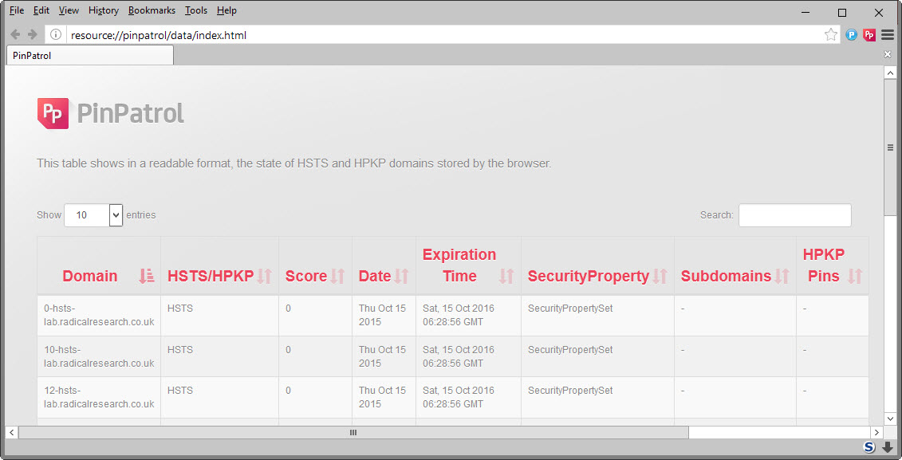Click the horizontal scrollbar thumb
902x460 pixels.
(354, 432)
